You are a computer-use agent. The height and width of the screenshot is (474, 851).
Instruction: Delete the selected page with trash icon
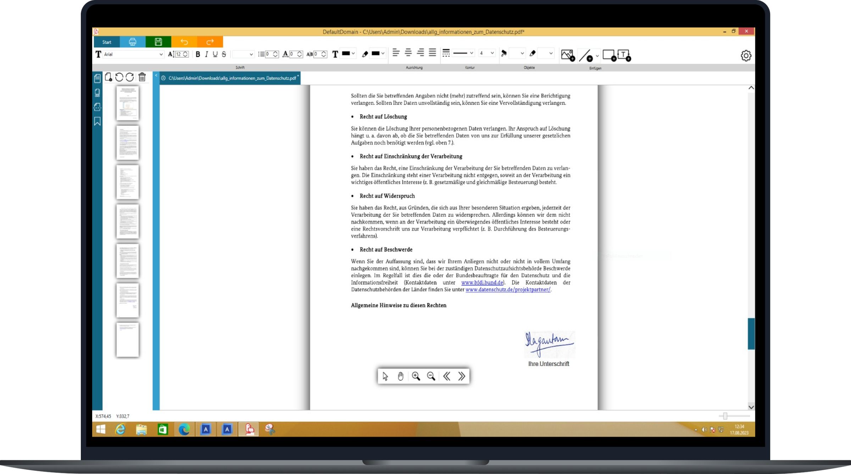[x=142, y=77]
